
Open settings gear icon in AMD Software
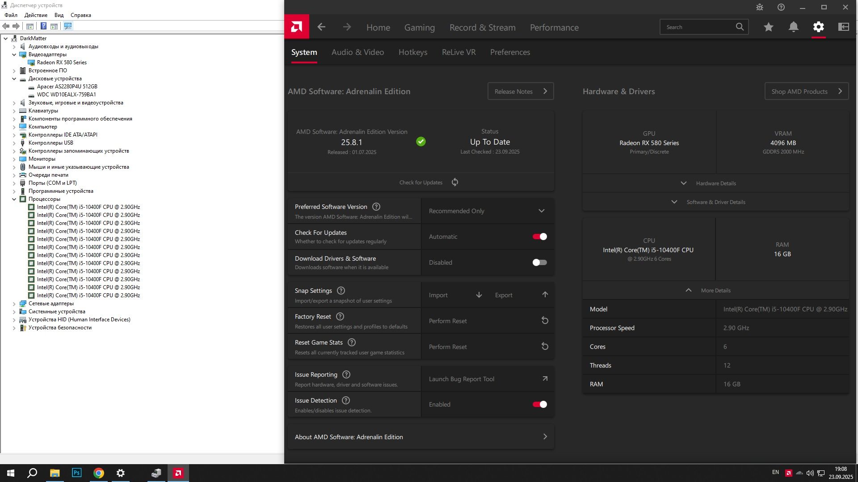(x=819, y=27)
